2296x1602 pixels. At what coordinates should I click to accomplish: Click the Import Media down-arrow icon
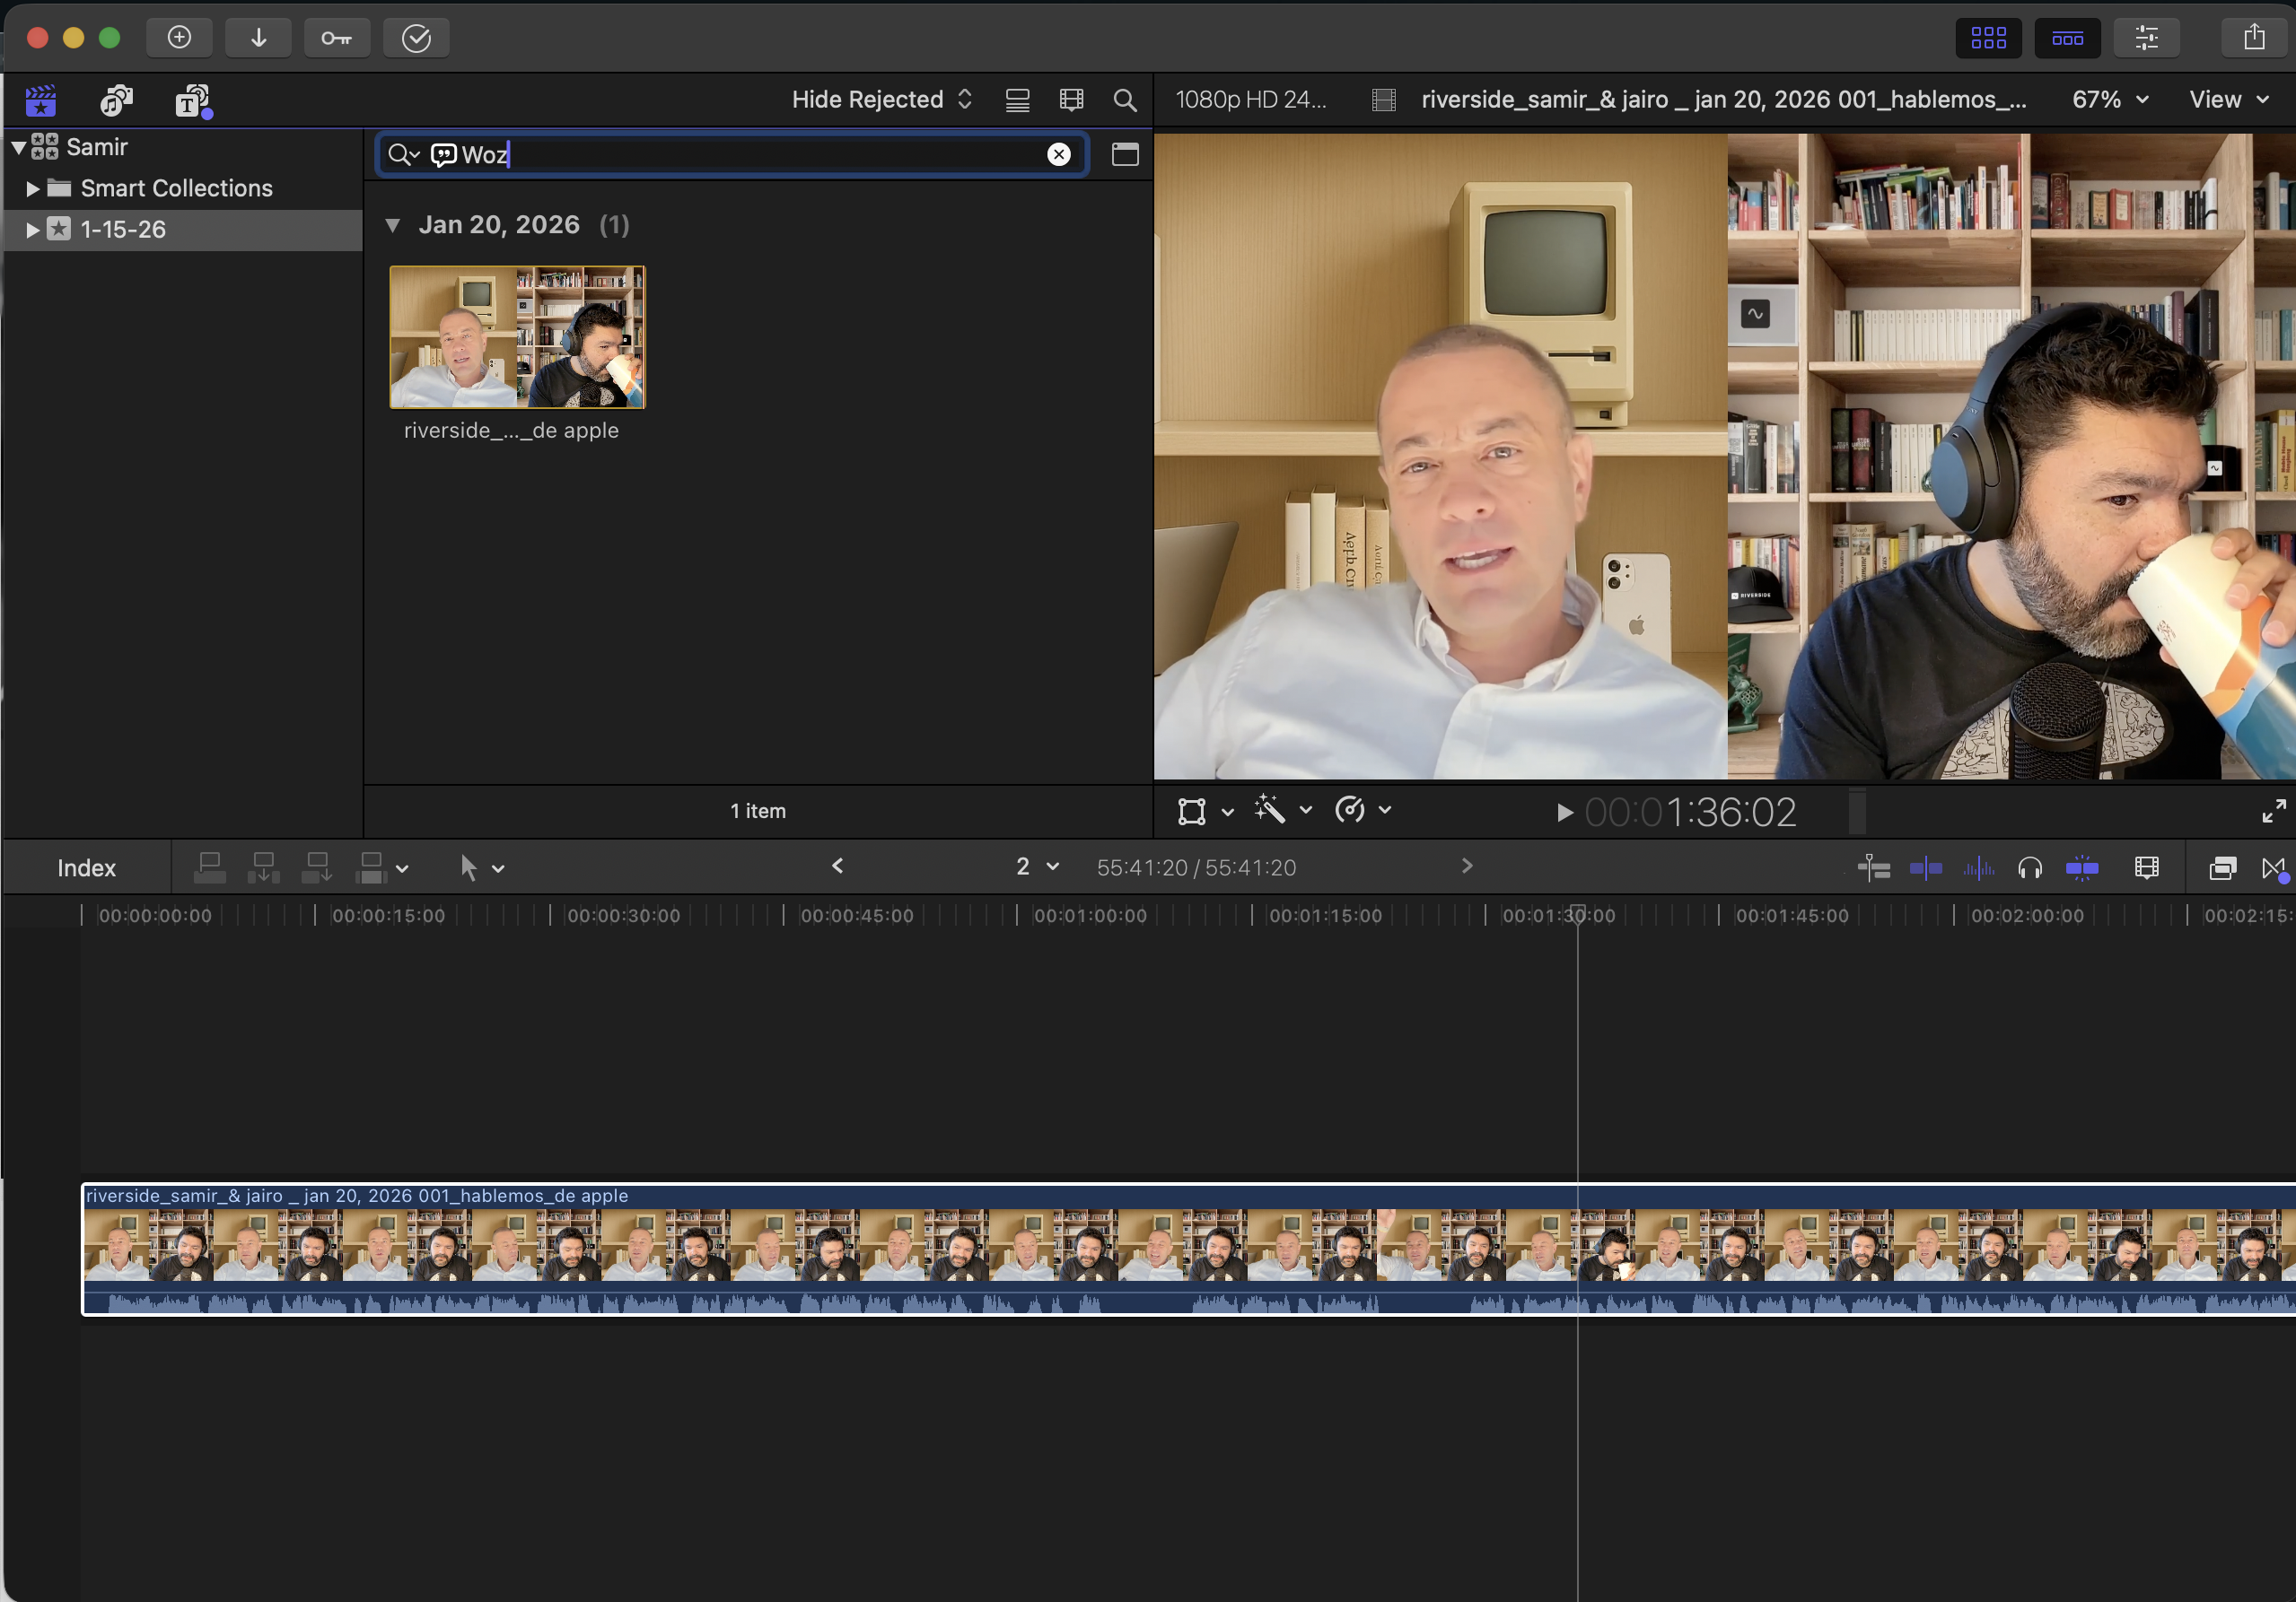(258, 38)
